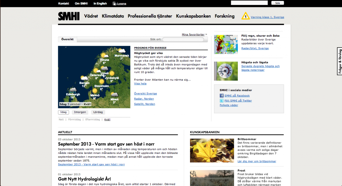Click the Twitter icon

point(222,101)
